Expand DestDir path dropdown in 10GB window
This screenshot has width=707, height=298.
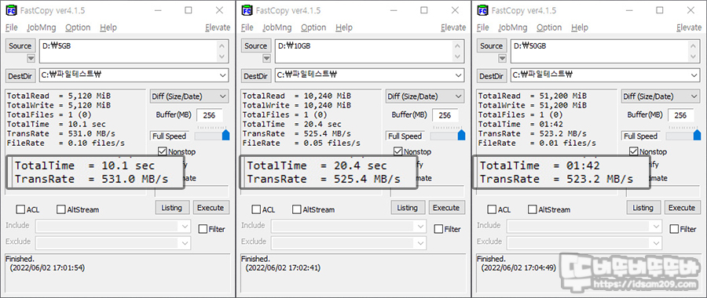[x=459, y=75]
